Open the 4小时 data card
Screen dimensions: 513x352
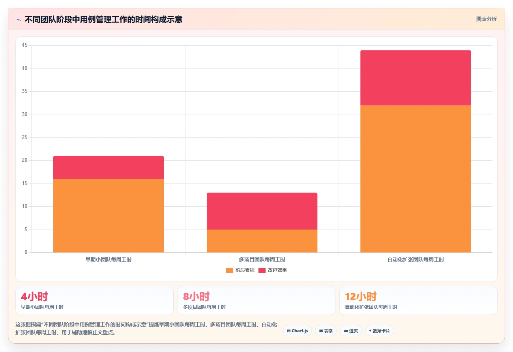(94, 300)
